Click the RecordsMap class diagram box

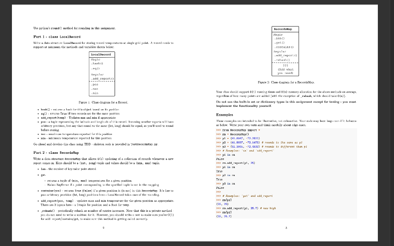[285, 51]
